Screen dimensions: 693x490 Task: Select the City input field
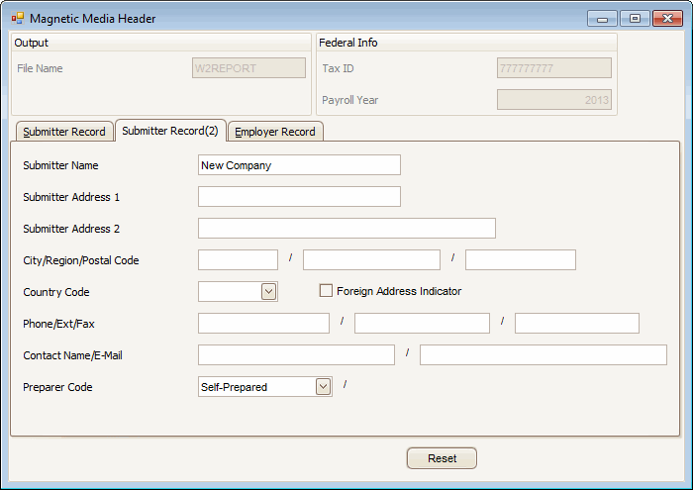238,260
